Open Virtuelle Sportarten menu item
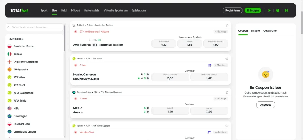This screenshot has width=303, height=140. 116,10
